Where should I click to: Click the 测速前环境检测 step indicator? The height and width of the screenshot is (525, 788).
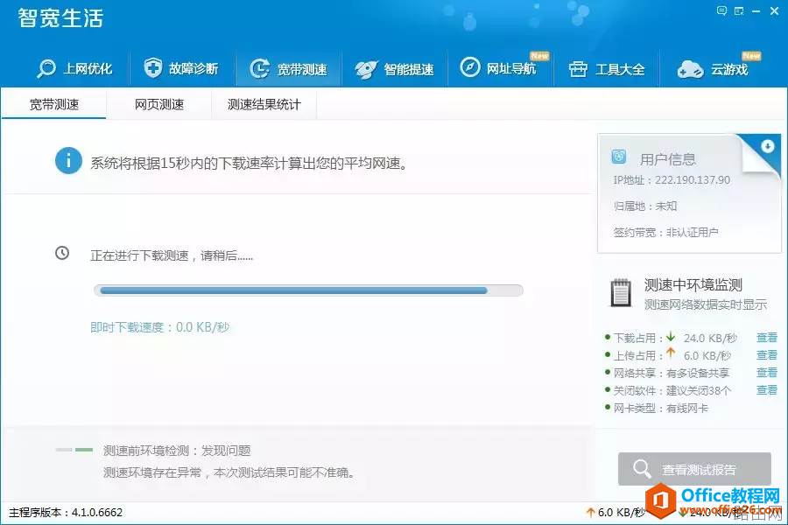point(74,450)
